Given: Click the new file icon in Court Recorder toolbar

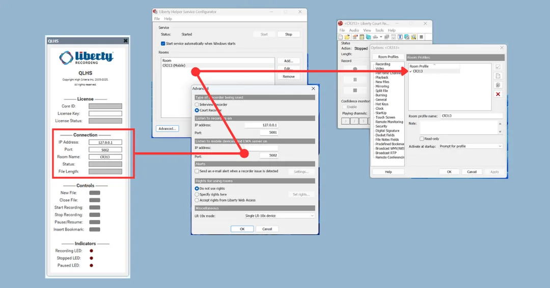Looking at the screenshot, I should (x=340, y=37).
